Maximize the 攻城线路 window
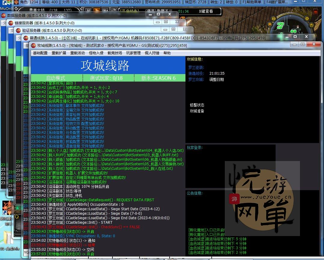The height and width of the screenshot is (260, 324). point(302,44)
